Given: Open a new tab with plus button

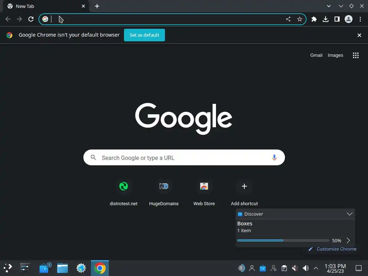Looking at the screenshot, I should [97, 6].
